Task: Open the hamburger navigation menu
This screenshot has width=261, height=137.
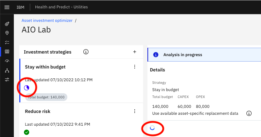Action: coord(7,7)
